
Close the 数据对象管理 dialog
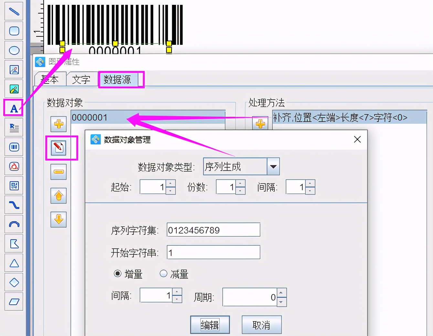click(357, 139)
